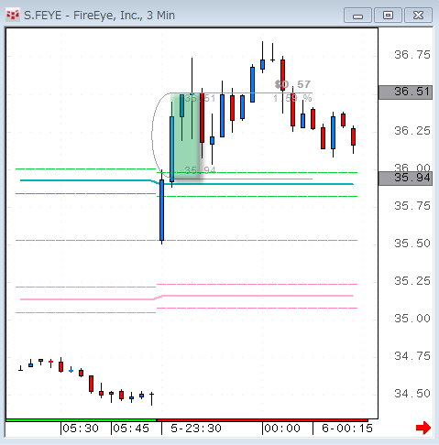Image resolution: width=439 pixels, height=445 pixels.
Task: Select the gray dashed horizontal line at 35.50
Action: click(186, 241)
